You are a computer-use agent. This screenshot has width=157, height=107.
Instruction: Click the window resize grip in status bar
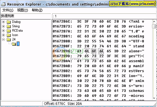(x=155, y=104)
